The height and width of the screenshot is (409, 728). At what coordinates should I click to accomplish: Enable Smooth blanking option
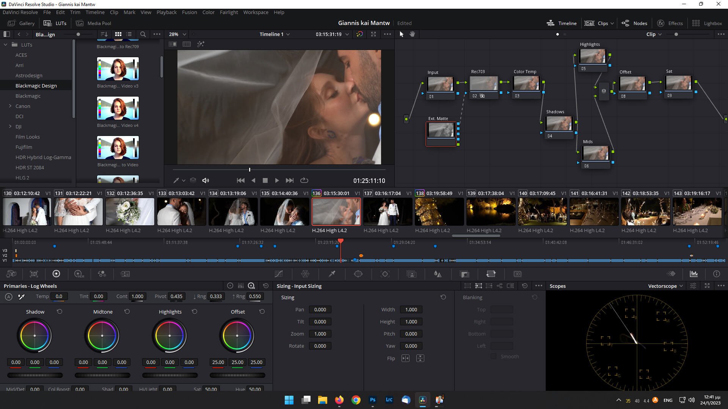coord(493,356)
